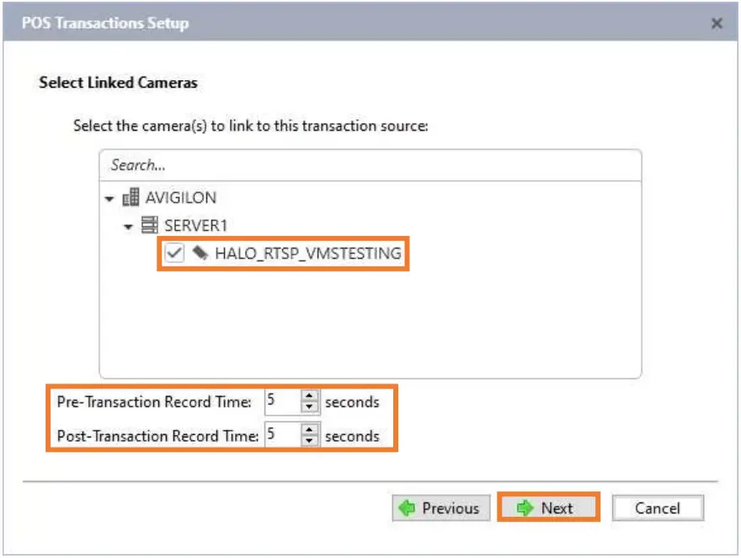Collapse the SERVER1 tree node
741x558 pixels.
[x=128, y=228]
